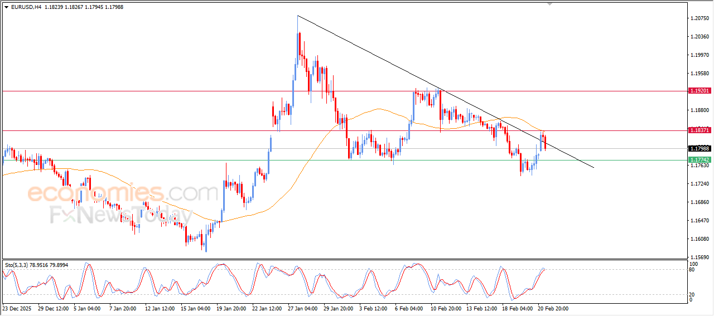Click the red 1.18371 price label

699,130
